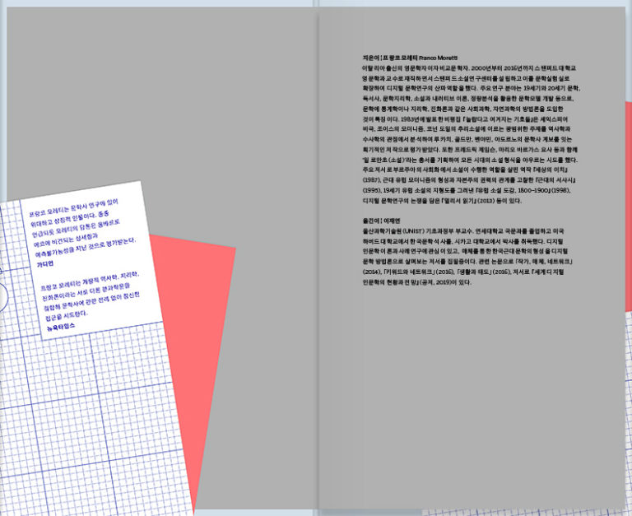Click the partial circle on the graph paper
The height and width of the screenshot is (516, 632).
click(2, 293)
